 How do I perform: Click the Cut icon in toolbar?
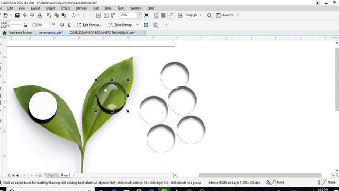[x=49, y=15]
